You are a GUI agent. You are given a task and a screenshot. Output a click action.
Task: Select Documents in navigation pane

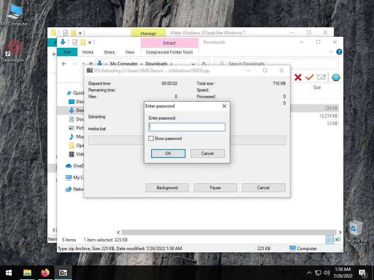pyautogui.click(x=76, y=119)
